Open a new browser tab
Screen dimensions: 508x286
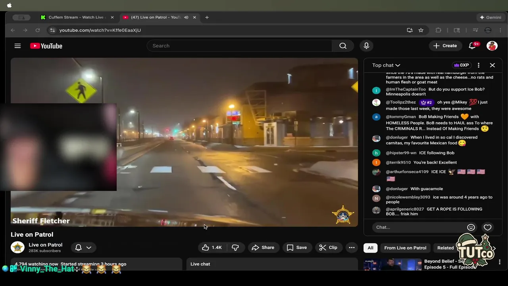point(207,17)
